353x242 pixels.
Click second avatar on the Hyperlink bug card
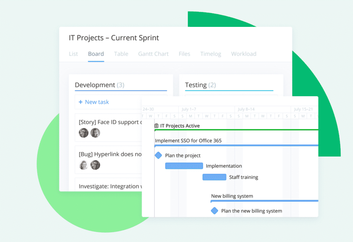pos(95,165)
